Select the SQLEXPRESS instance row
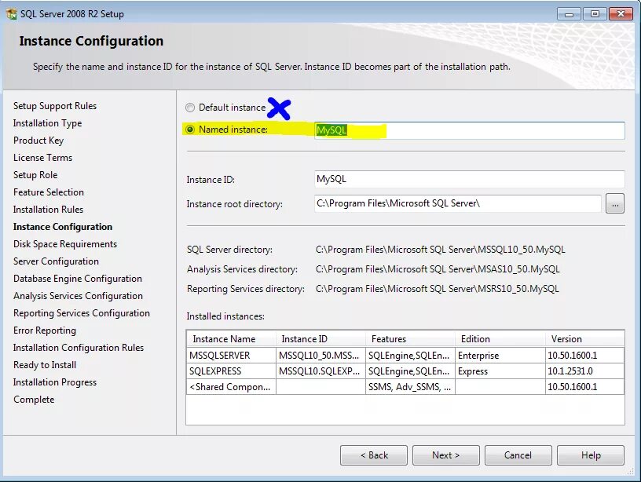Image resolution: width=641 pixels, height=482 pixels. tap(405, 371)
